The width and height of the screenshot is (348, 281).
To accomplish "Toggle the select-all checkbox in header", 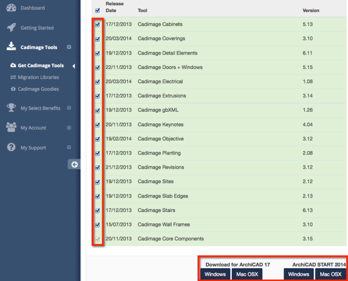I will click(x=97, y=10).
